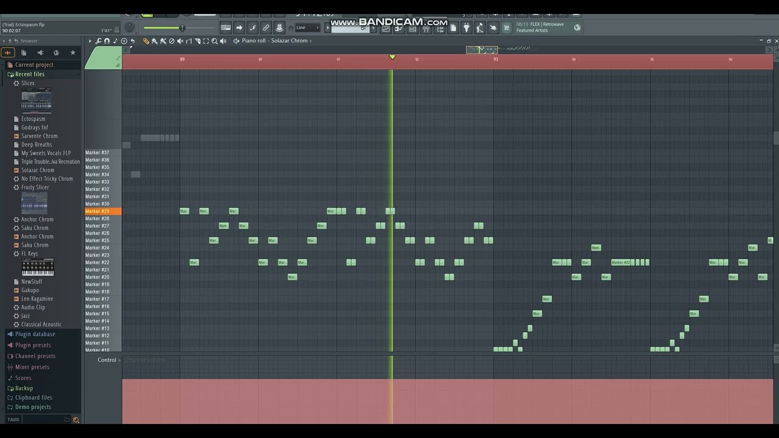Open the content library cart icon

click(x=506, y=28)
